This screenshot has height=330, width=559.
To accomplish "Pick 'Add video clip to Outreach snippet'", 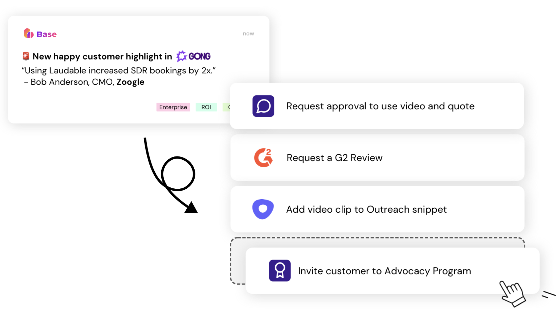I will click(366, 209).
